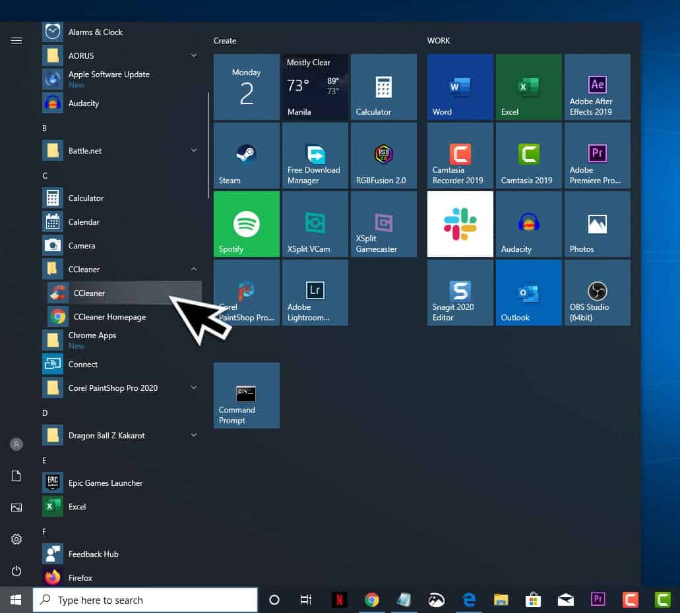This screenshot has width=680, height=613.
Task: Launch Free Download Manager tile
Action: pyautogui.click(x=315, y=155)
